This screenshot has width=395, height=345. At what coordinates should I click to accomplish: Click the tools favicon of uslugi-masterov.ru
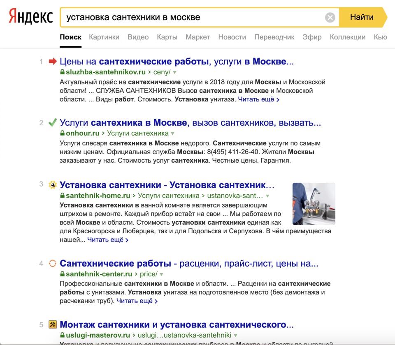tap(53, 324)
